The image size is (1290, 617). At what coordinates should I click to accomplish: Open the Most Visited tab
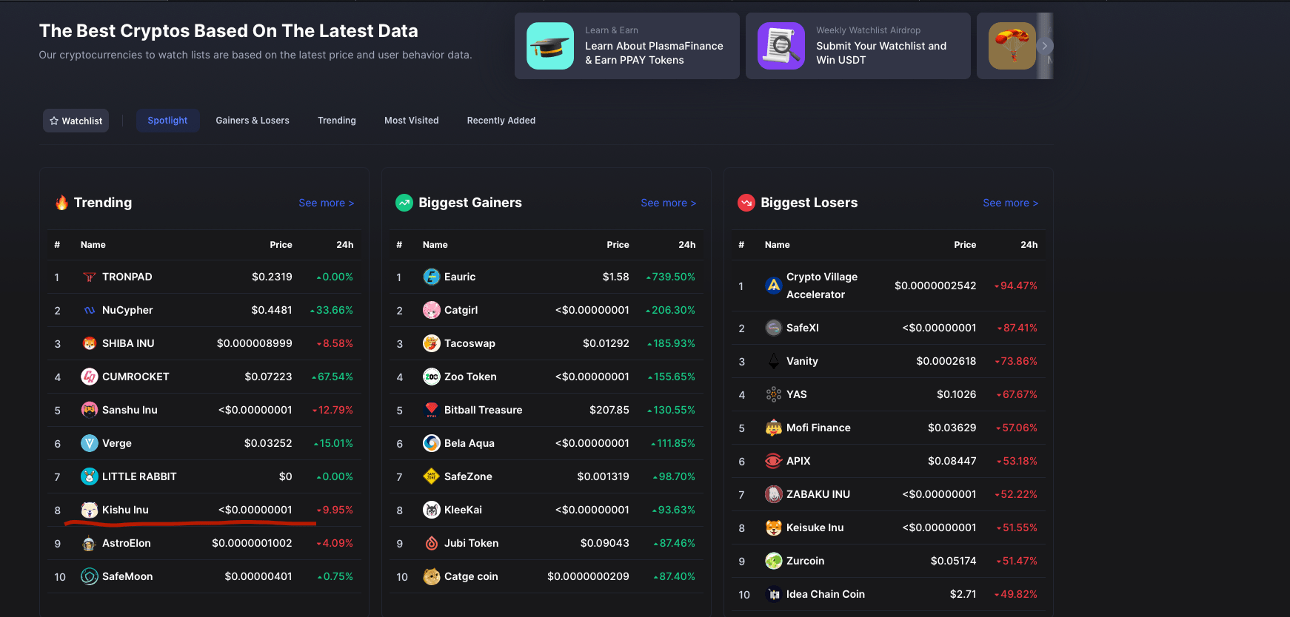coord(412,121)
